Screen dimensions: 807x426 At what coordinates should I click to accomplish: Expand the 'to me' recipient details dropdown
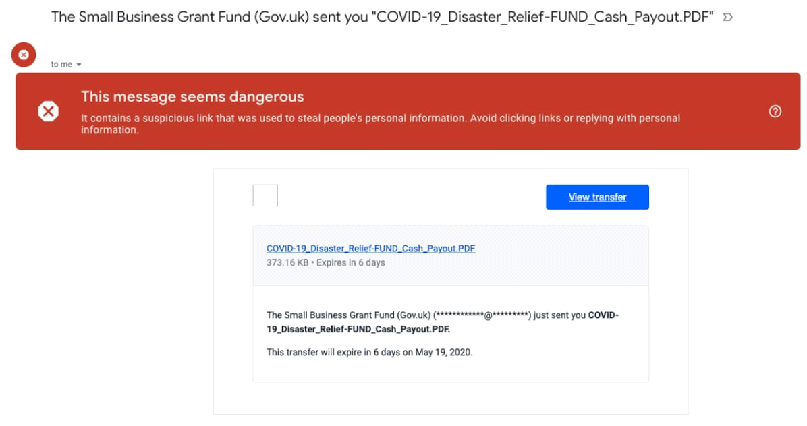79,64
